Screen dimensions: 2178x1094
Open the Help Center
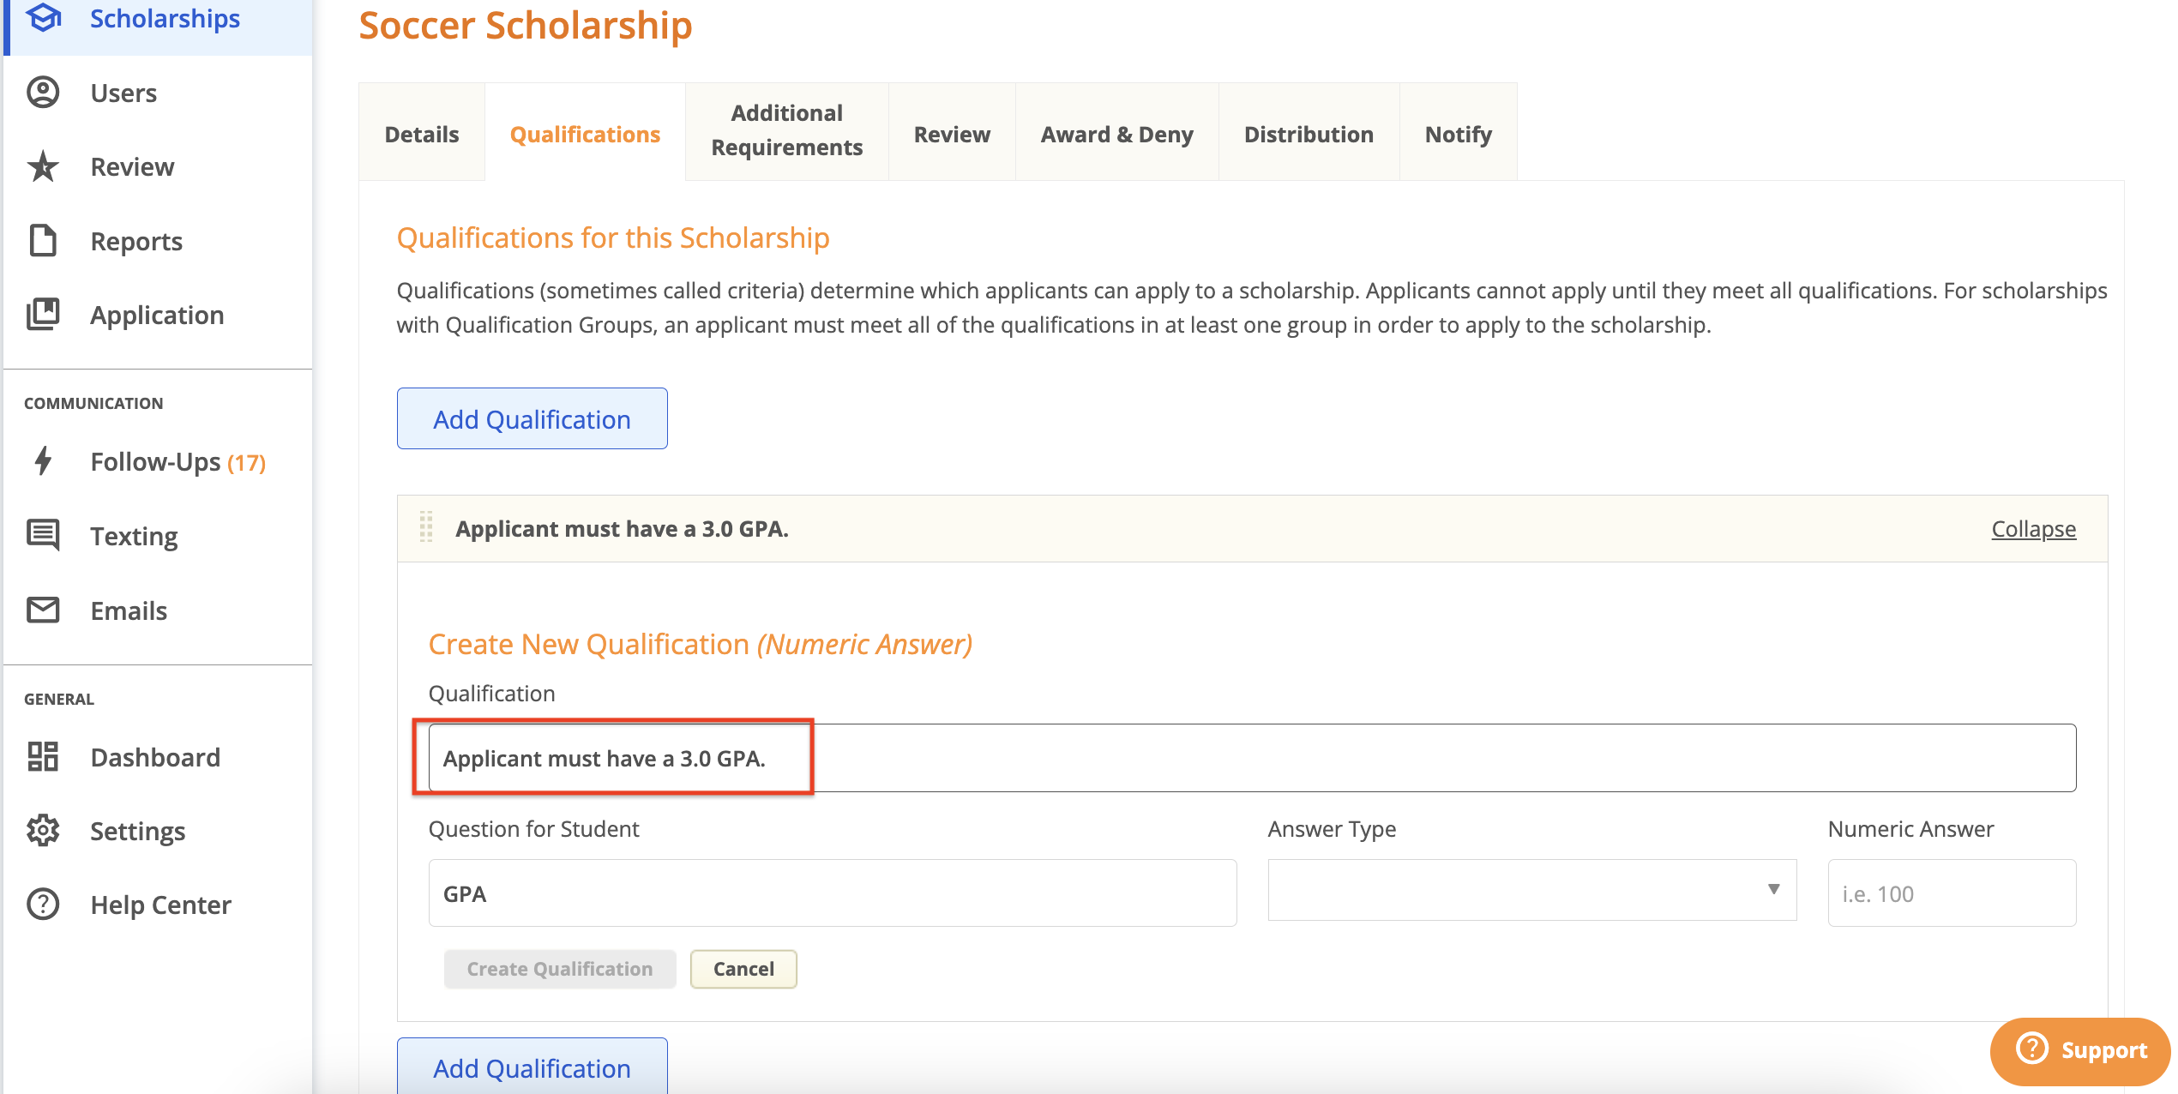pos(160,905)
